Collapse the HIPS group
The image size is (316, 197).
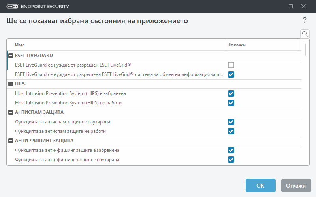pyautogui.click(x=11, y=84)
